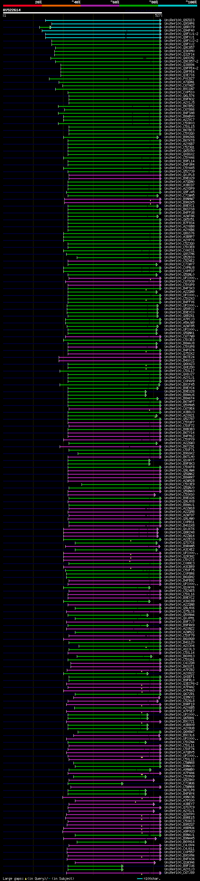The width and height of the screenshot is (200, 881).
Task: Select label UniRef100_B6TB52
Action: coord(179,106)
